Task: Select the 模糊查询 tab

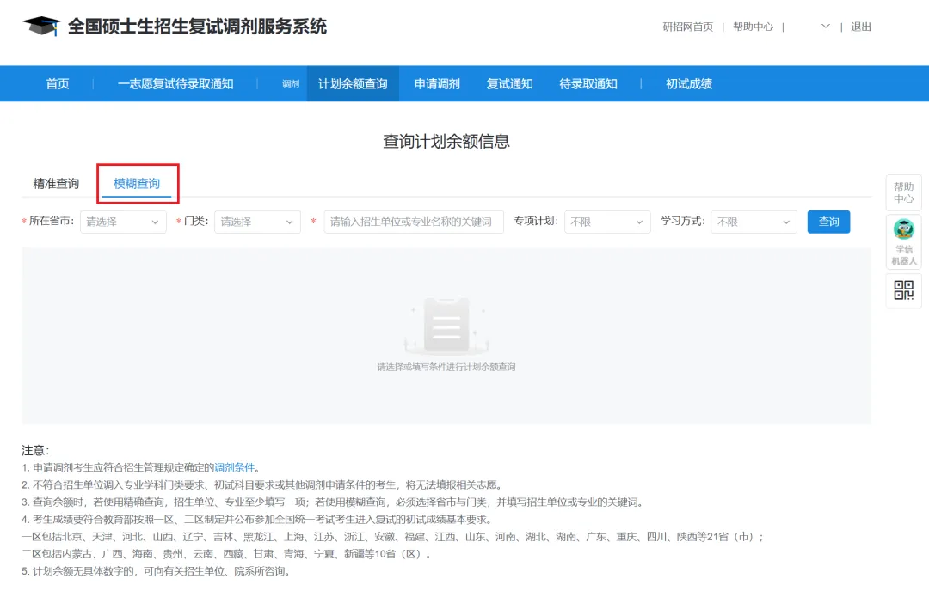Action: (138, 183)
